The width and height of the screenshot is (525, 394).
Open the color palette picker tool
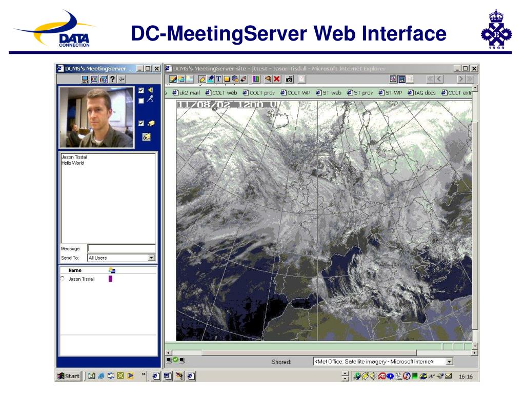click(x=256, y=79)
